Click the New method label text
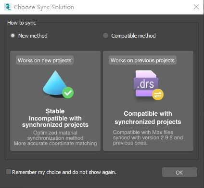The image size is (204, 188). tap(33, 36)
